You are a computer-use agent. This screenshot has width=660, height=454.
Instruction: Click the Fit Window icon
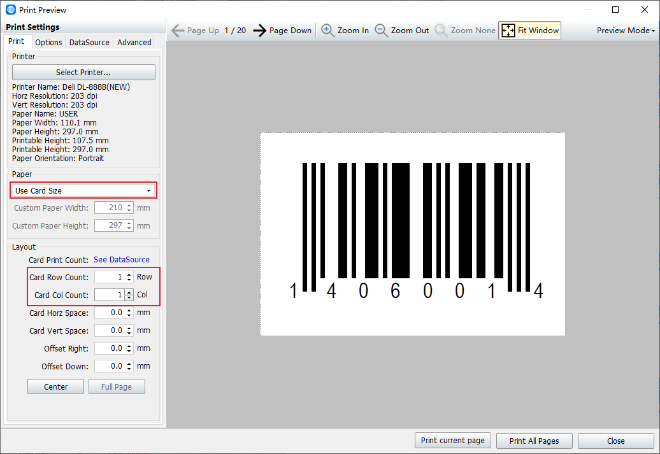508,31
